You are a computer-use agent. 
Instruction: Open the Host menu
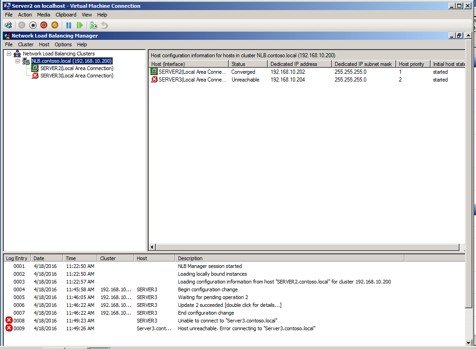44,44
